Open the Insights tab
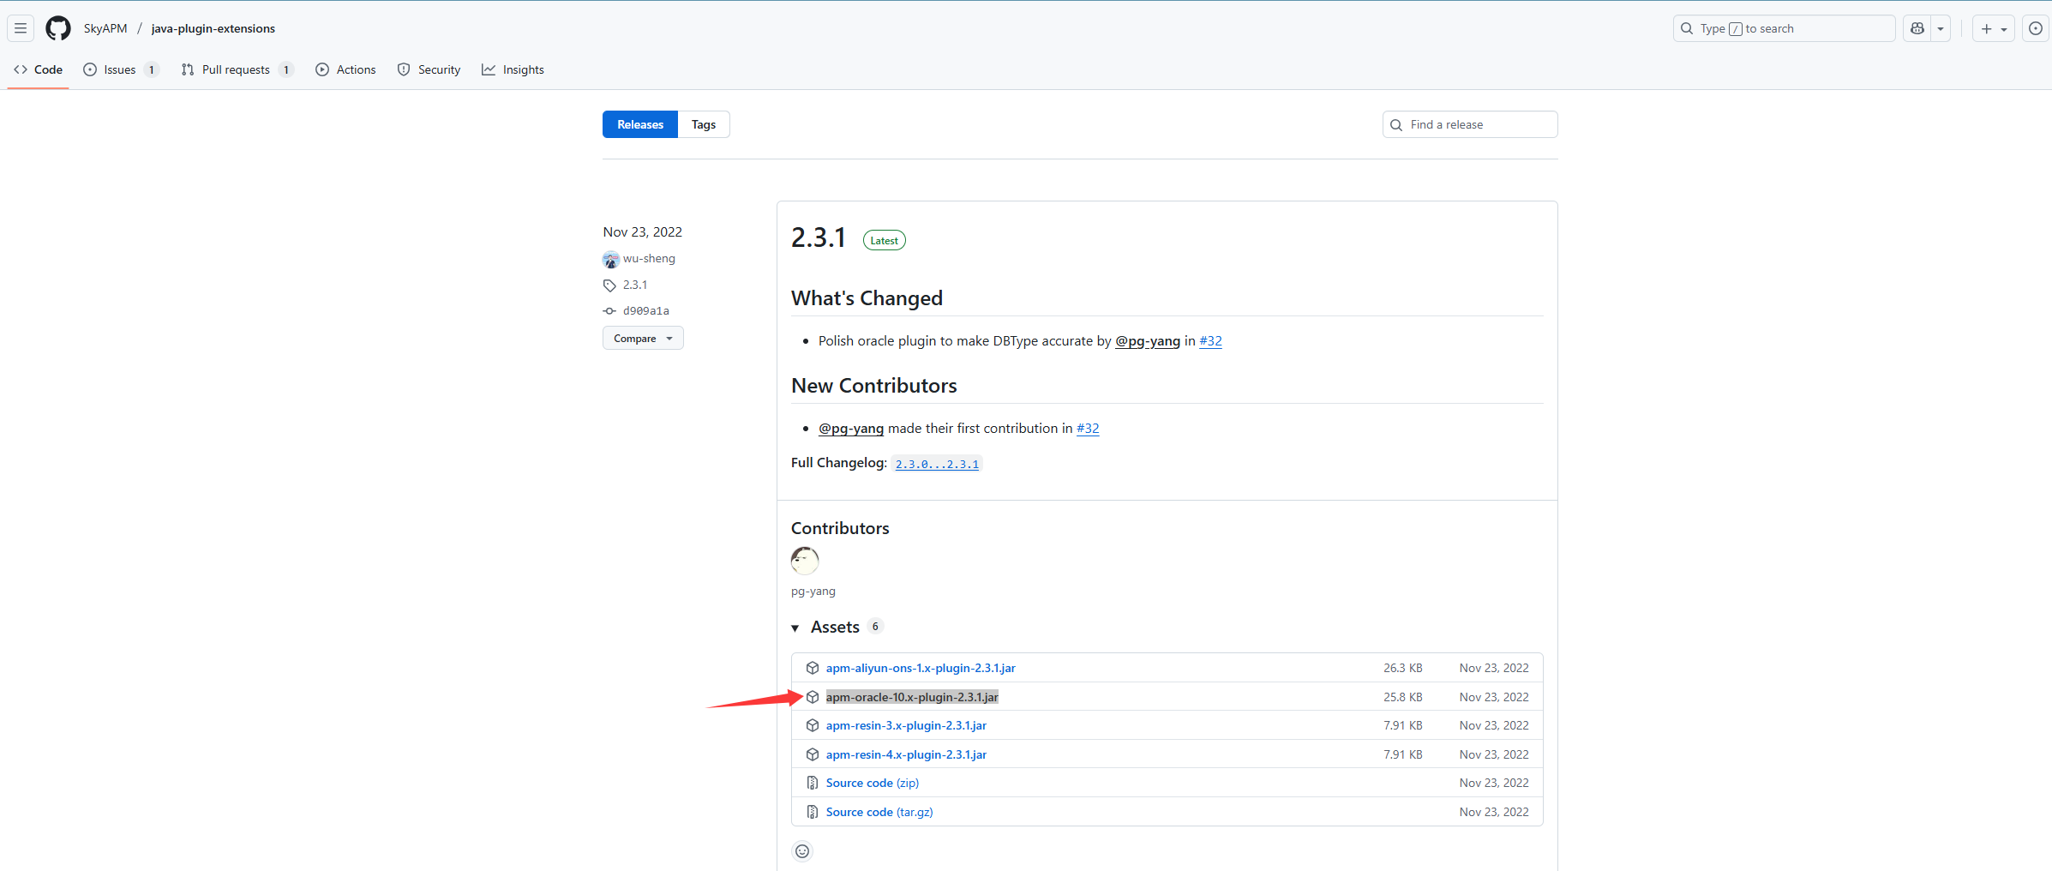This screenshot has height=871, width=2052. click(x=513, y=69)
